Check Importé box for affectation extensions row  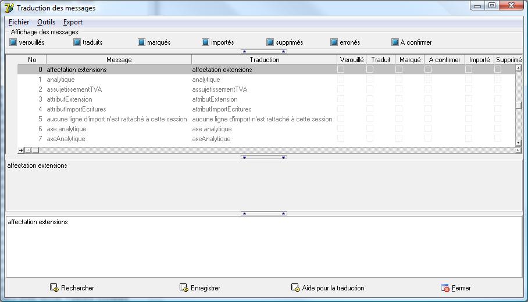469,69
